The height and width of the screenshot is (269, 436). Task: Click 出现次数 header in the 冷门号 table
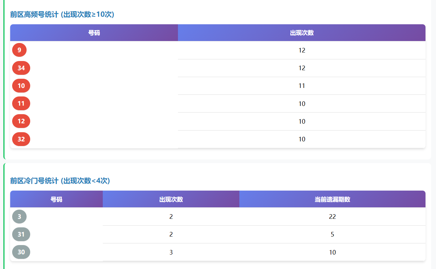point(171,199)
